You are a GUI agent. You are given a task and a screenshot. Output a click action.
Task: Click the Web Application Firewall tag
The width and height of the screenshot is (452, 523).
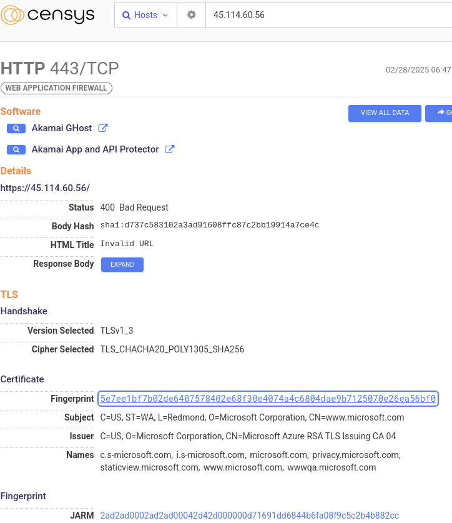pos(56,88)
